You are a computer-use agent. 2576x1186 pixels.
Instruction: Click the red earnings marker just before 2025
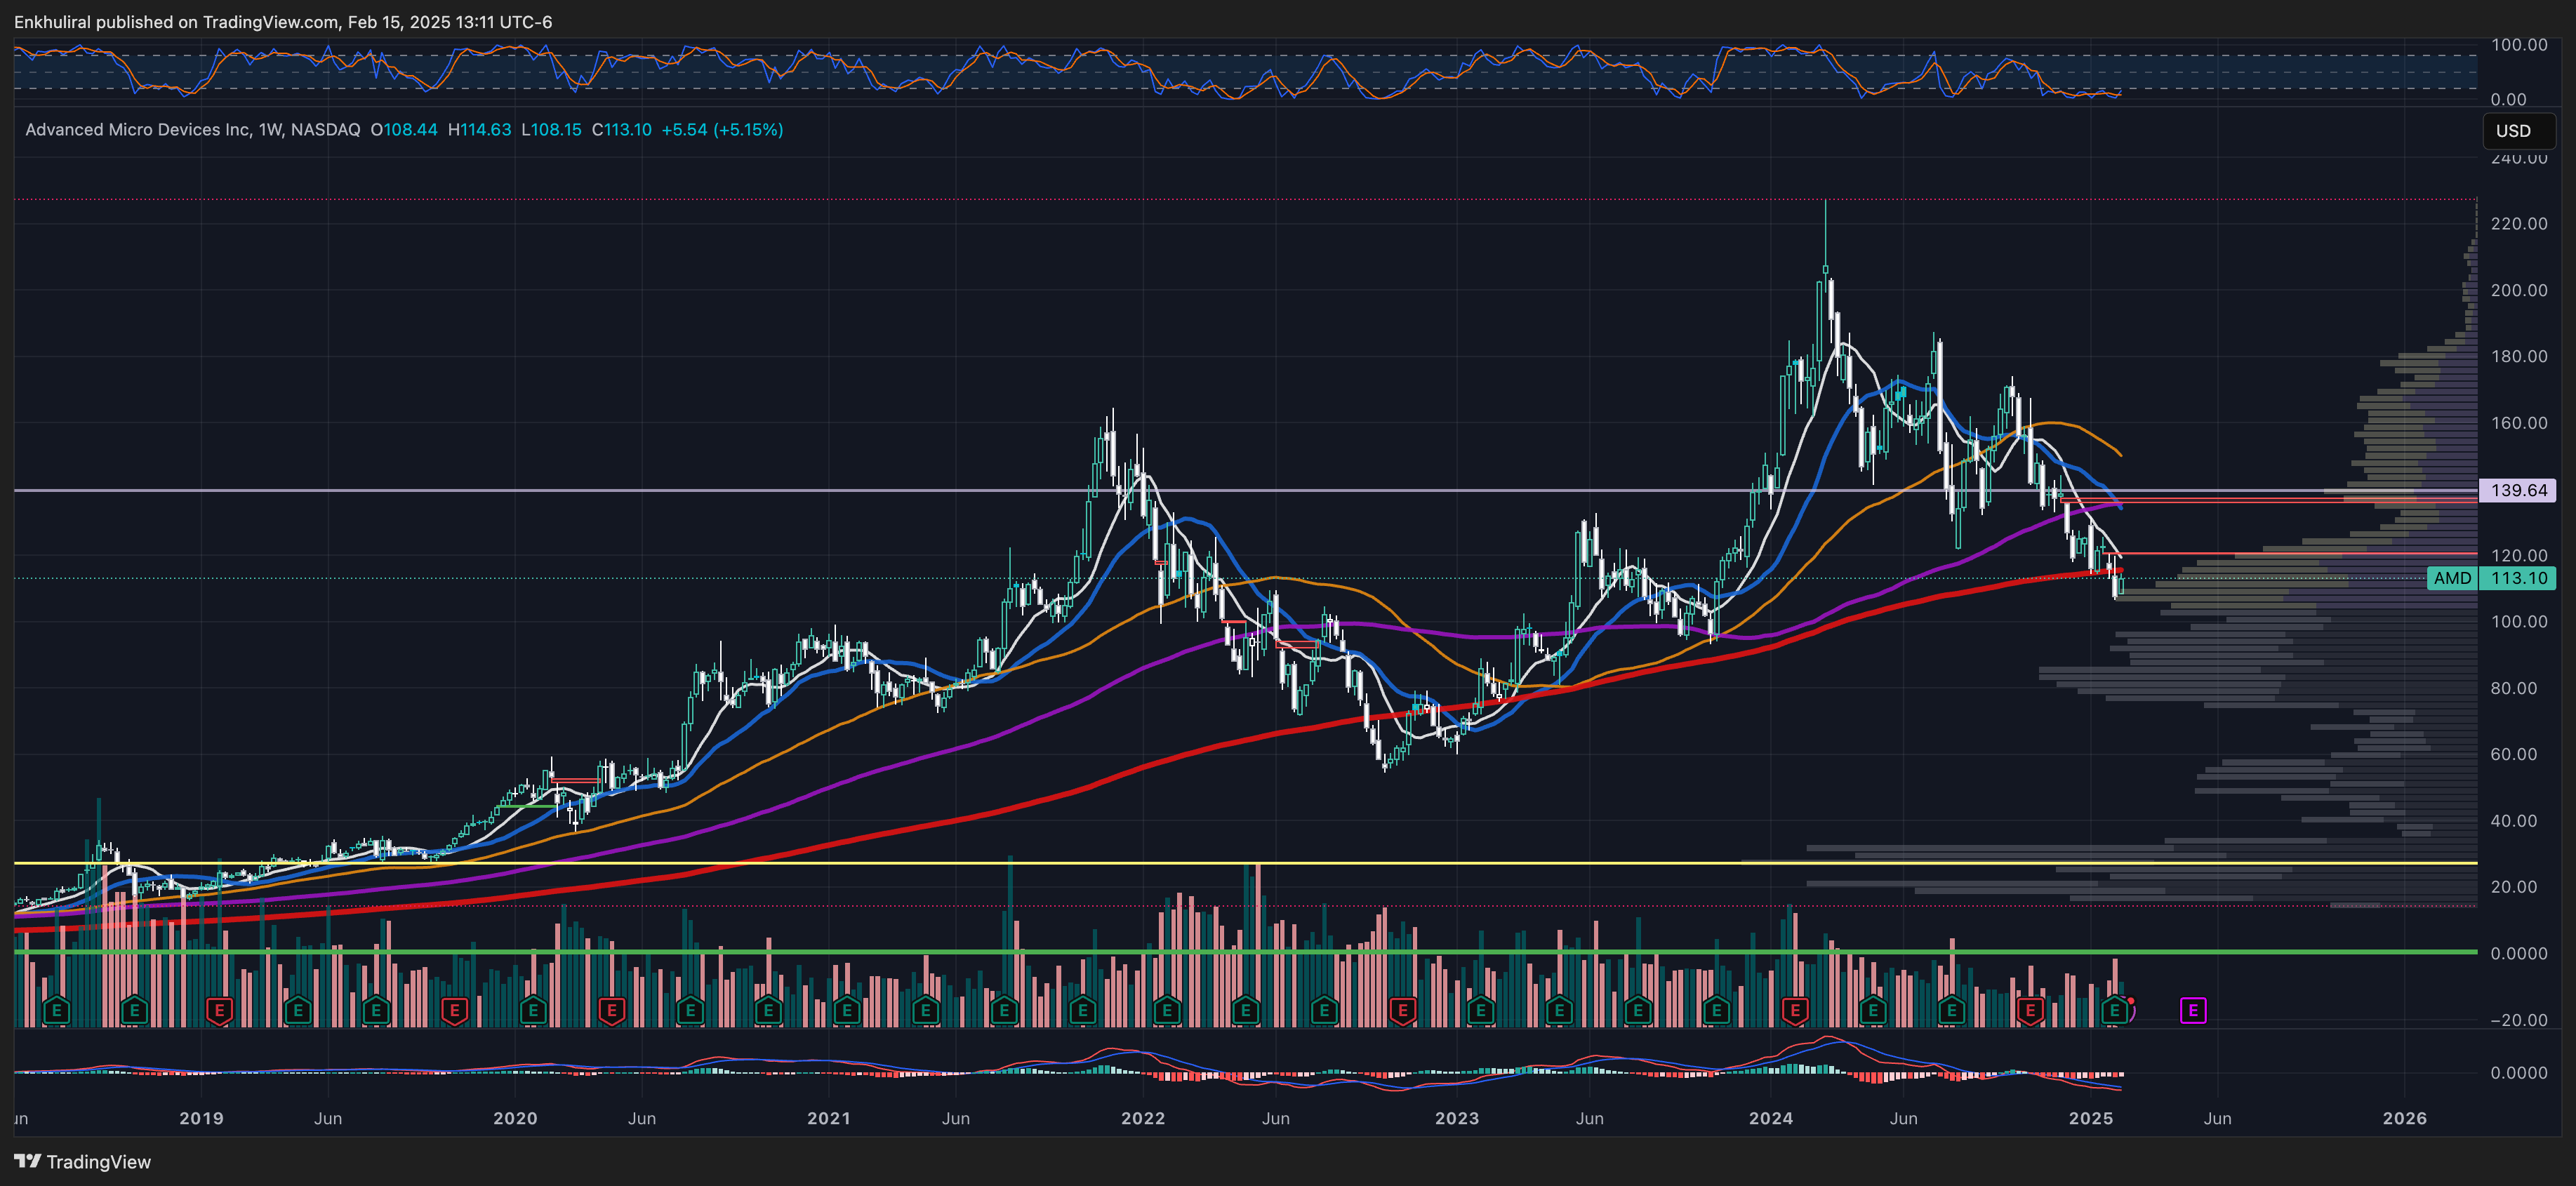[x=2030, y=1010]
